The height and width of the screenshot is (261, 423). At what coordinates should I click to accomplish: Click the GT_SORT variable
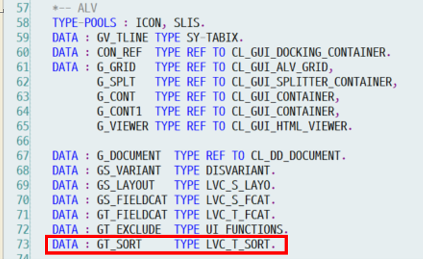[x=119, y=244]
